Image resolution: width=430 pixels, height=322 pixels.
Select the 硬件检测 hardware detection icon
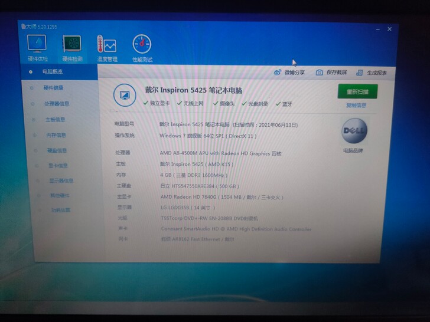[72, 44]
